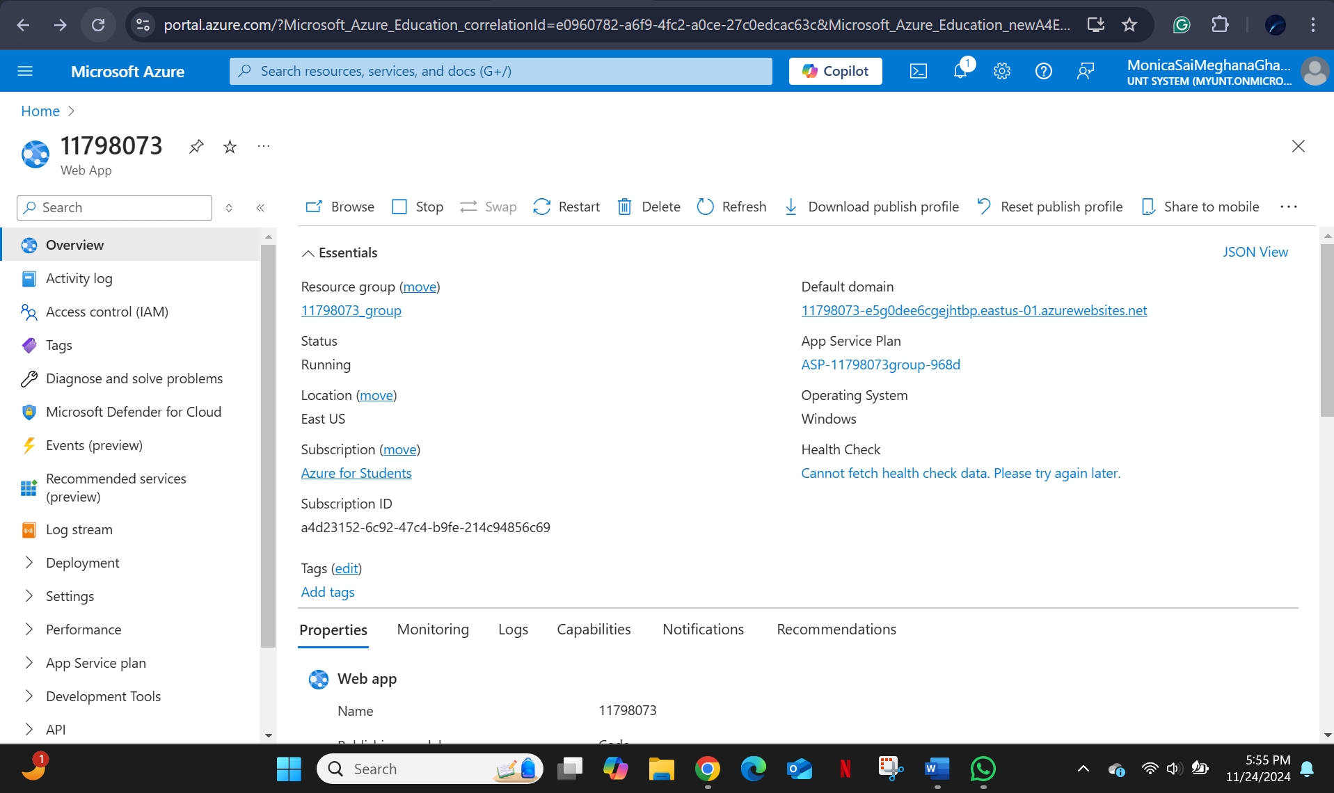Image resolution: width=1334 pixels, height=793 pixels.
Task: Switch to the Notifications tab
Action: click(703, 630)
